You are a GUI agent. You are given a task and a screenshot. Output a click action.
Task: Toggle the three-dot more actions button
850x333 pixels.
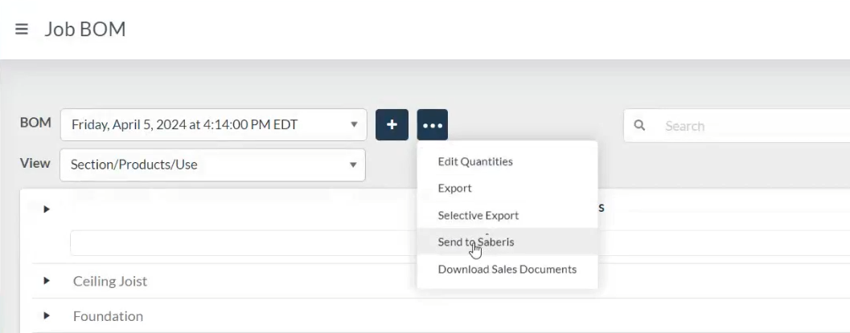433,125
